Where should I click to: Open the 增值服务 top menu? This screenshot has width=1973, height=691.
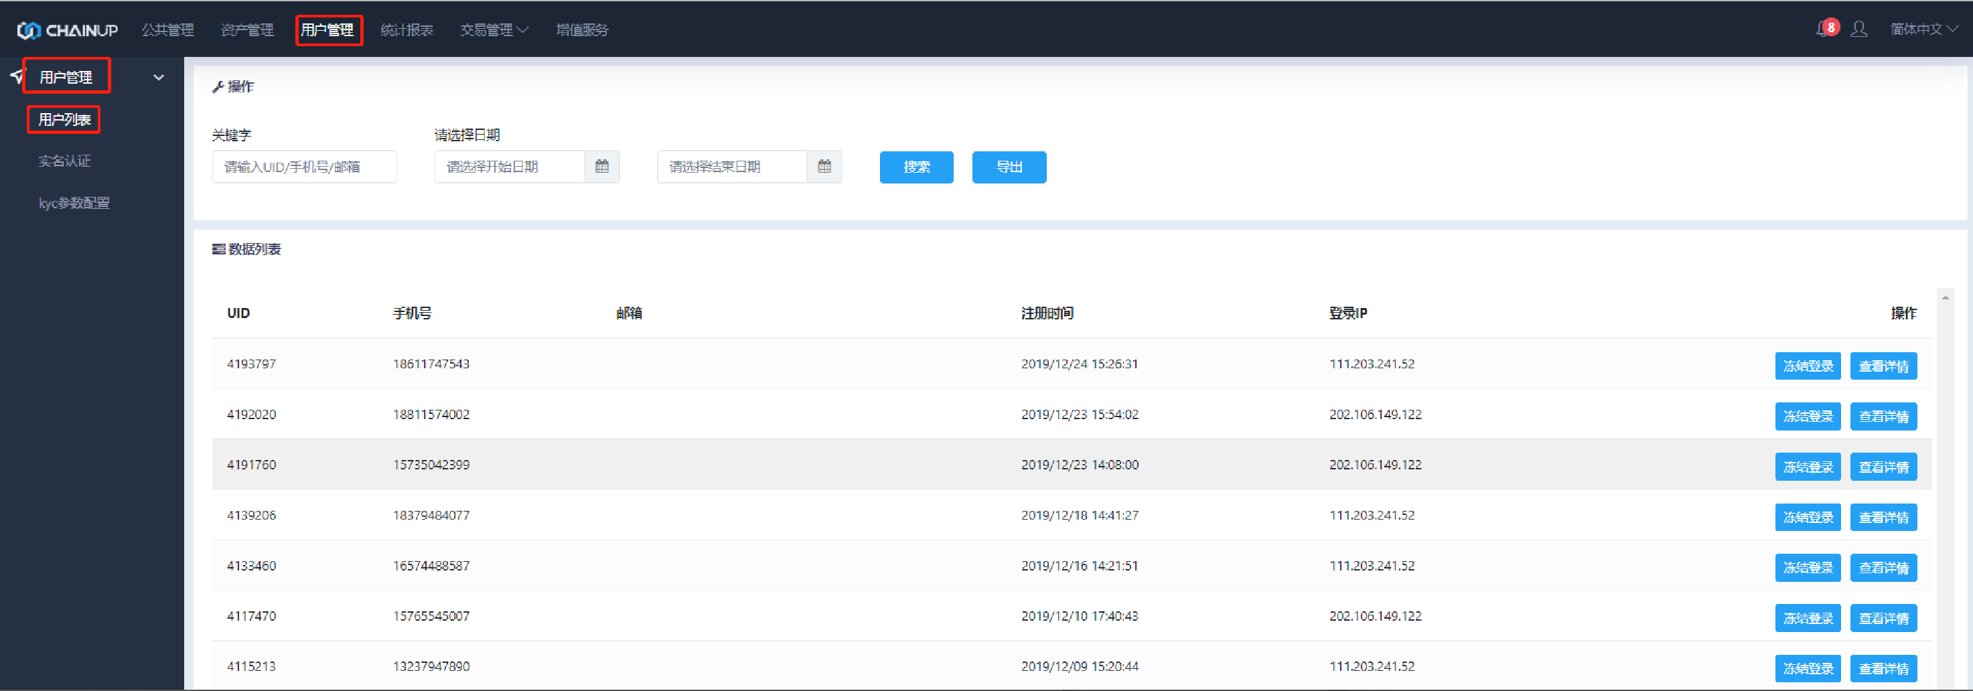[582, 30]
